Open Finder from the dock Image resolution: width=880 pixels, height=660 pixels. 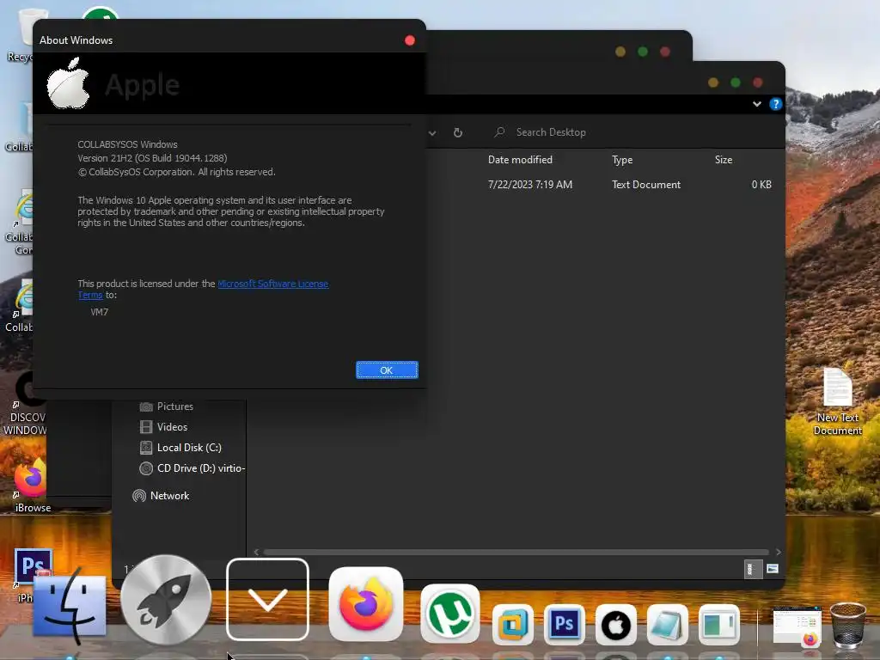point(70,608)
